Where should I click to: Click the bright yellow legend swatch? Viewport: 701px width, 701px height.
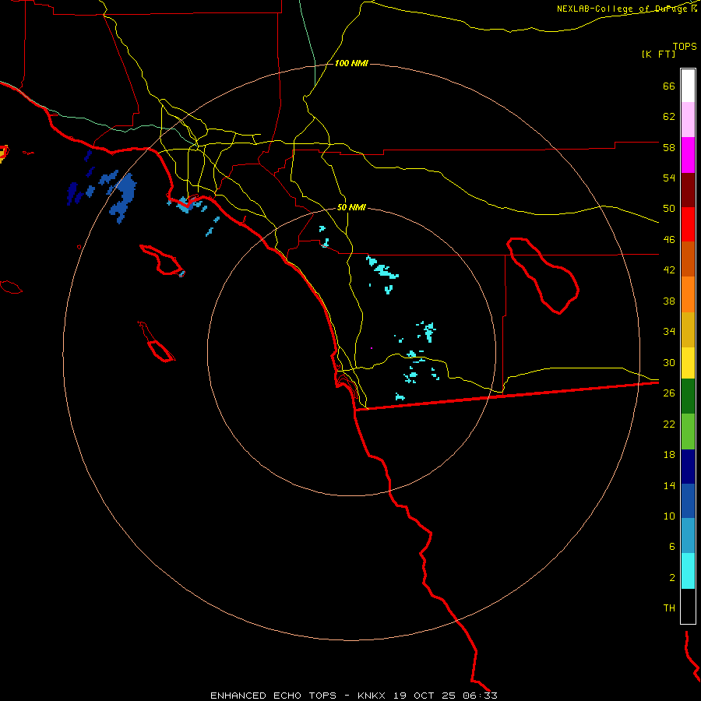[688, 363]
